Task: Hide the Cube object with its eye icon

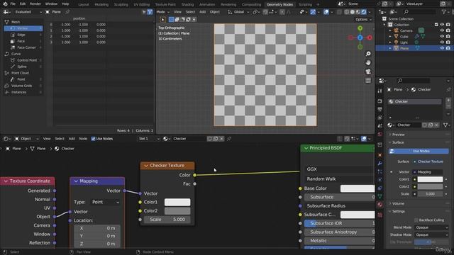Action: pyautogui.click(x=442, y=36)
